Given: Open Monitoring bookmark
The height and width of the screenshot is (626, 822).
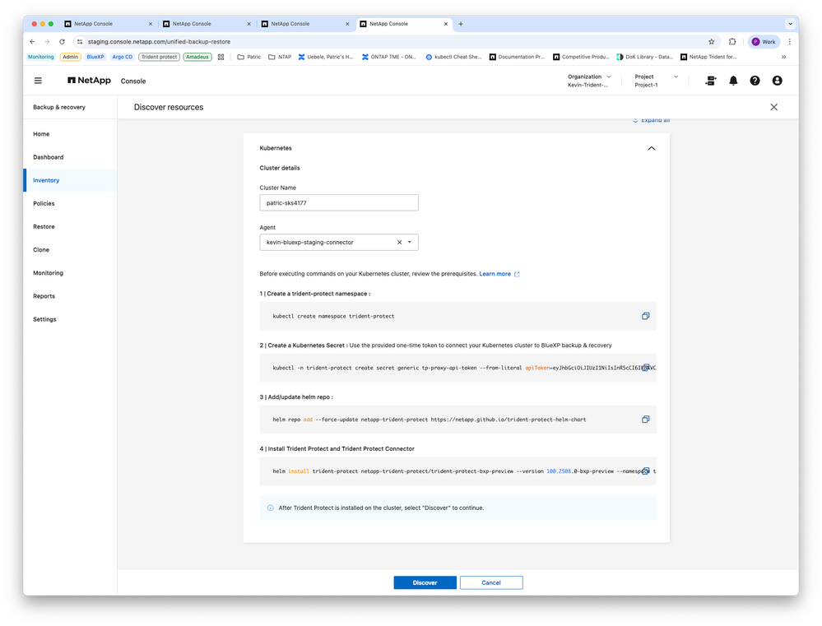Looking at the screenshot, I should 41,57.
